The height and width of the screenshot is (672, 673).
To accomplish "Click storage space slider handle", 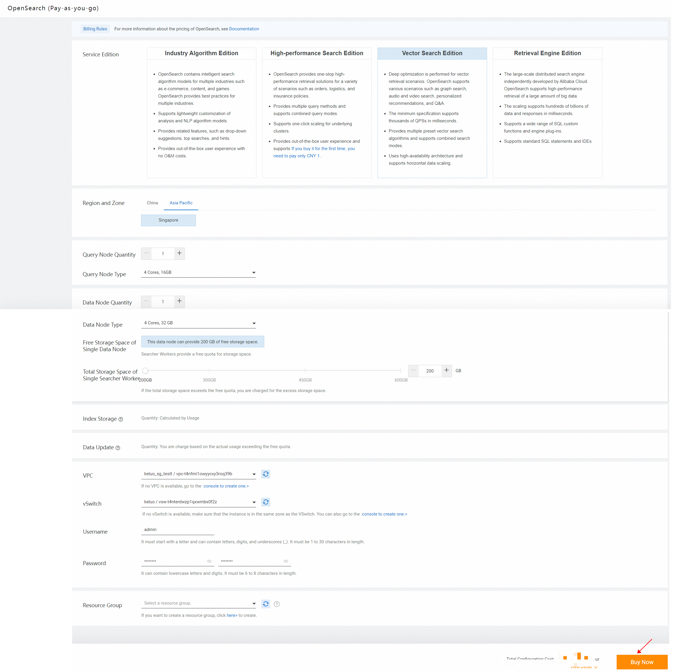I will [145, 371].
